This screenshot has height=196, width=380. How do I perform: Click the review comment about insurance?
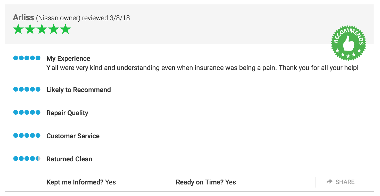tap(202, 68)
